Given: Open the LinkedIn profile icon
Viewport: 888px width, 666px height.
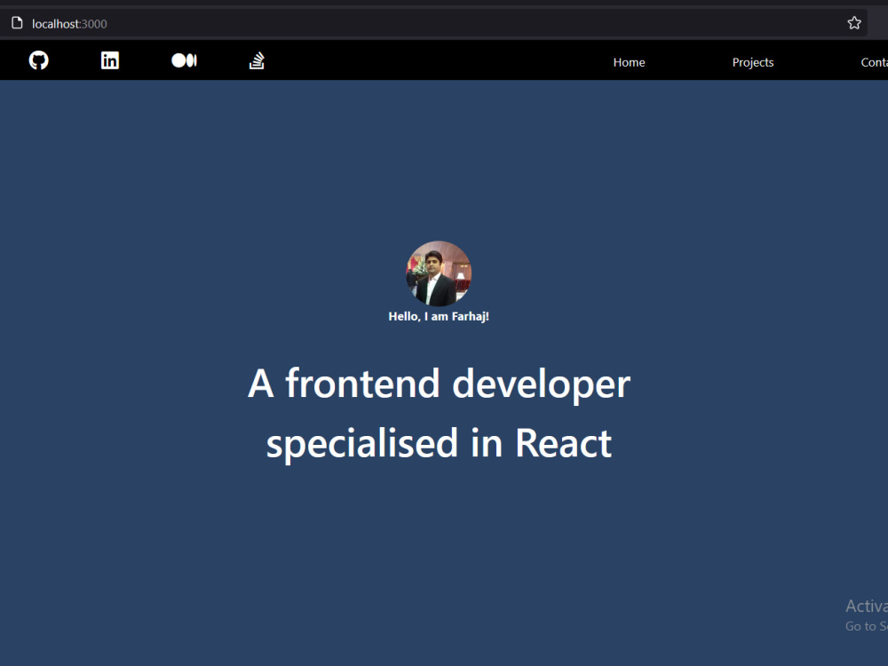Looking at the screenshot, I should click(110, 60).
